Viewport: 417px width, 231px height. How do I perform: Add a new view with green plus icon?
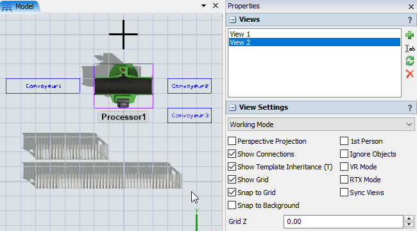point(409,35)
